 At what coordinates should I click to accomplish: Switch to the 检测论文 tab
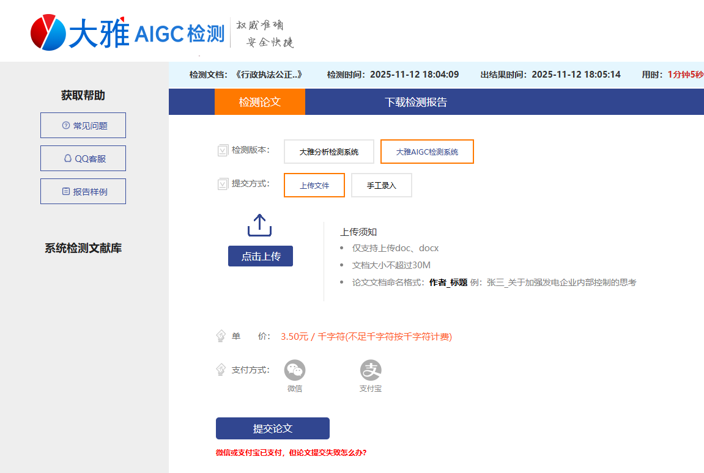point(259,101)
